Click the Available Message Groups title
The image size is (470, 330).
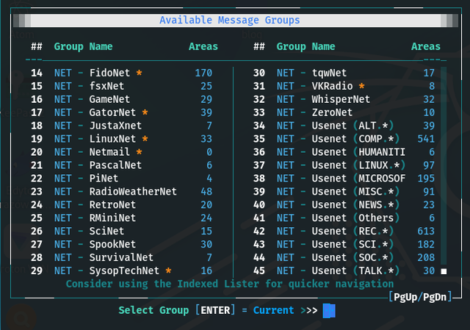pos(230,20)
